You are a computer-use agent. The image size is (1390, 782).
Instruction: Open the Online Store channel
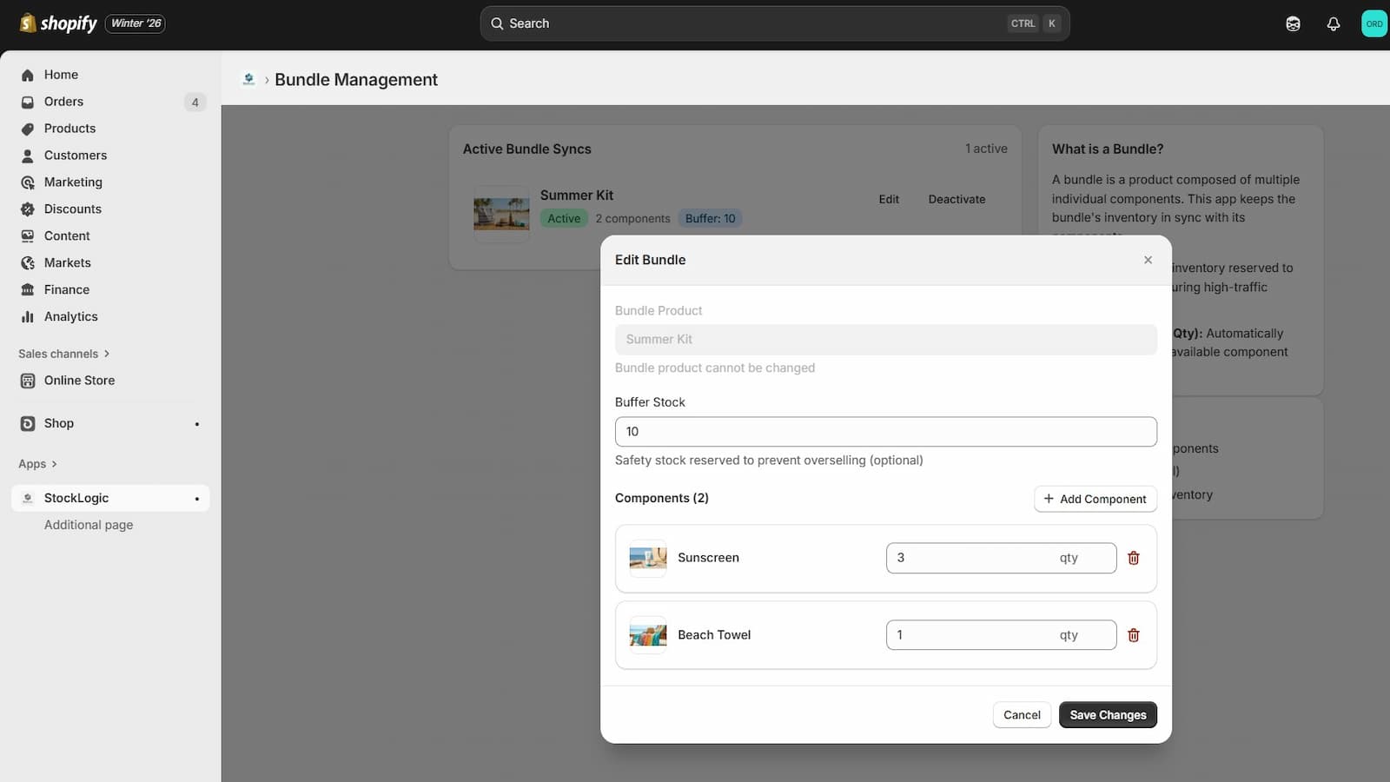[x=79, y=381]
